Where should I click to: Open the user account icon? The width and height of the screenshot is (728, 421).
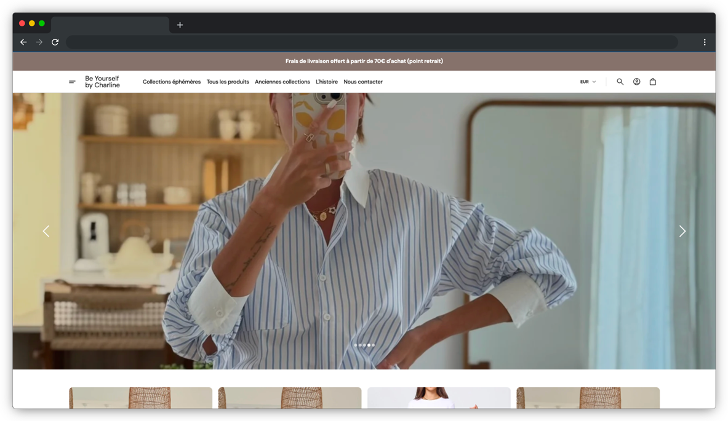pos(636,82)
